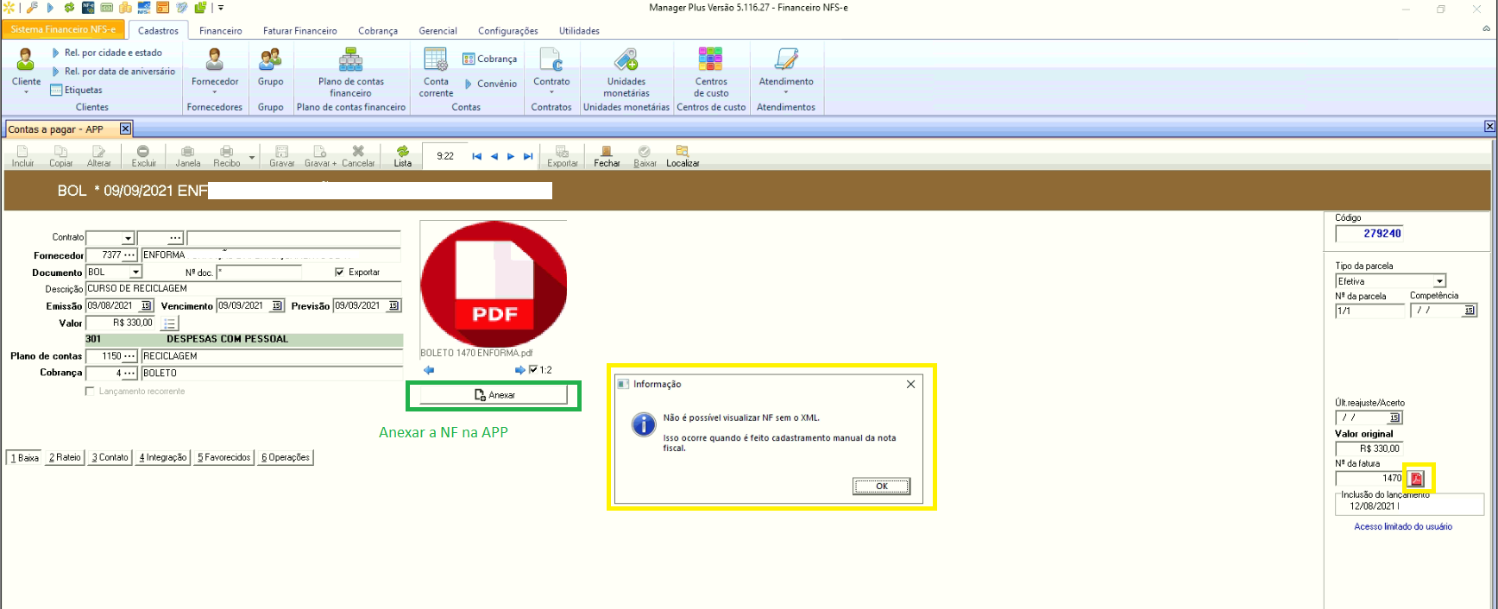Click the Fornecedor icon in ribbon
This screenshot has width=1498, height=609.
click(214, 60)
